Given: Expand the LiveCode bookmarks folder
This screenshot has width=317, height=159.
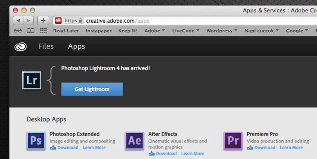Looking at the screenshot, I should (186, 31).
